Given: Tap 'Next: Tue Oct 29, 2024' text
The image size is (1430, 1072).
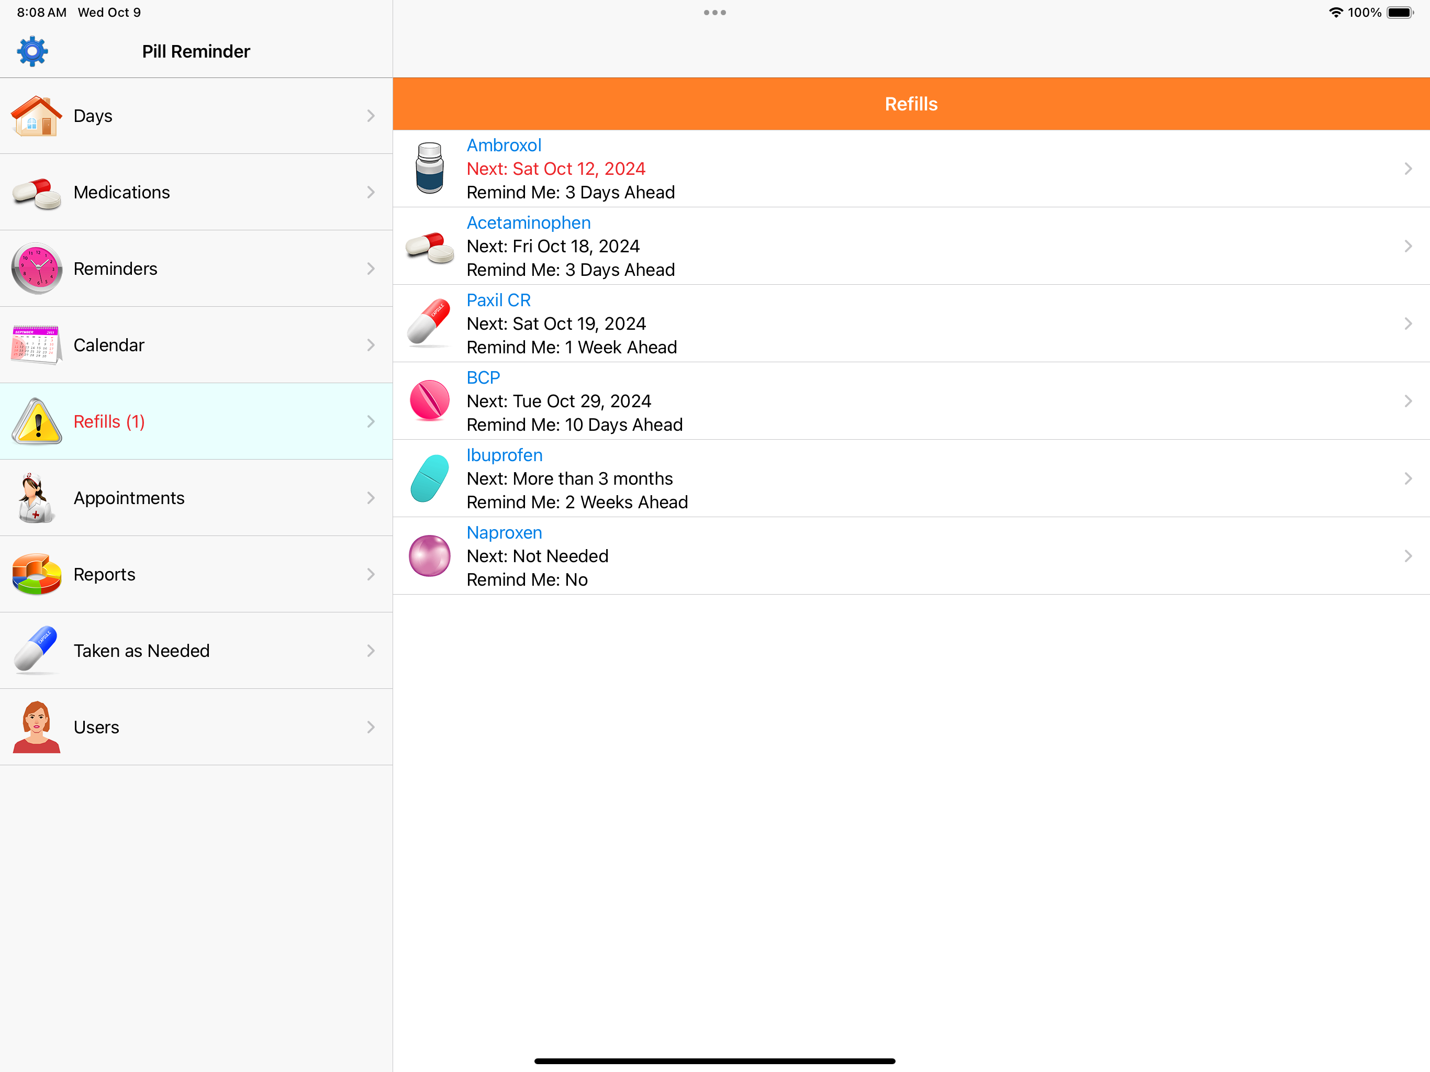Looking at the screenshot, I should pyautogui.click(x=558, y=401).
